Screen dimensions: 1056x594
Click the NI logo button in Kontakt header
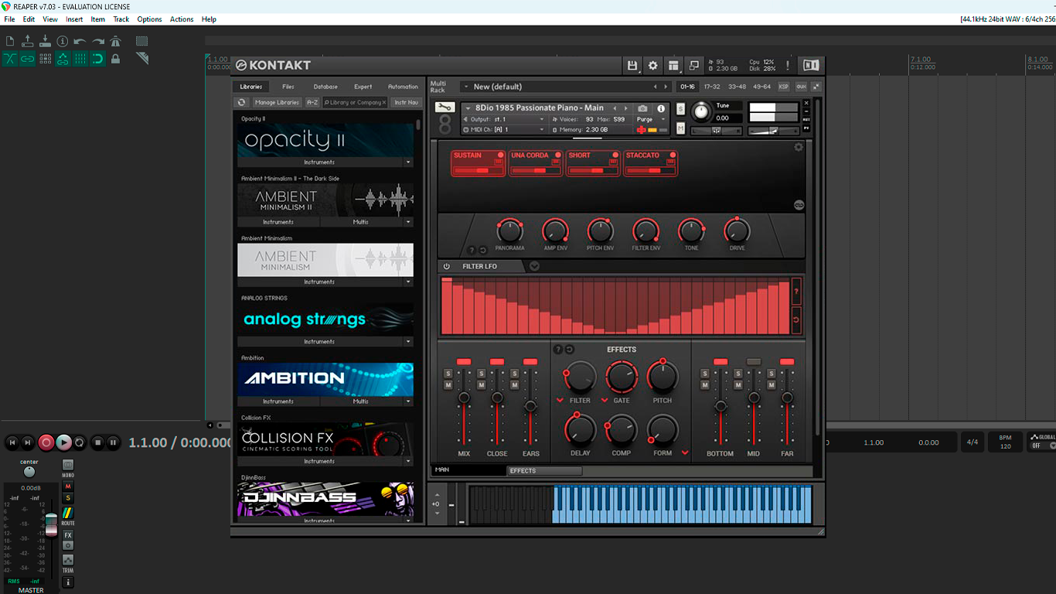(x=810, y=66)
